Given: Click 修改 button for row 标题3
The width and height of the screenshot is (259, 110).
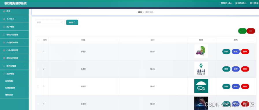Looking at the screenshot, I should pos(236,86).
